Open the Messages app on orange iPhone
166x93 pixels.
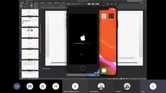pos(104,71)
